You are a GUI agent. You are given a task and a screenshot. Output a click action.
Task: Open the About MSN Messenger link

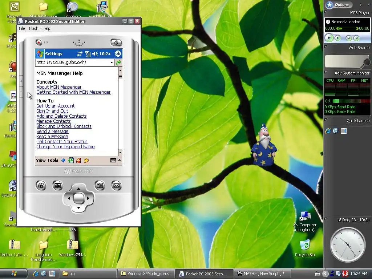[59, 87]
